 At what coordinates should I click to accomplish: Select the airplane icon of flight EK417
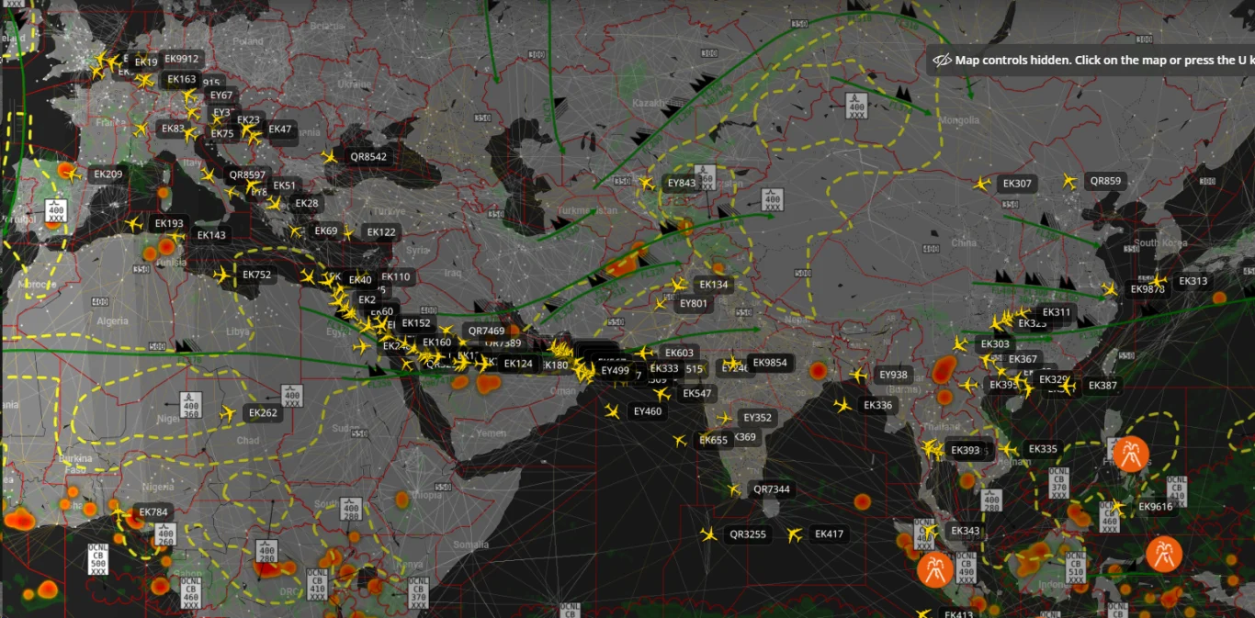click(x=795, y=534)
